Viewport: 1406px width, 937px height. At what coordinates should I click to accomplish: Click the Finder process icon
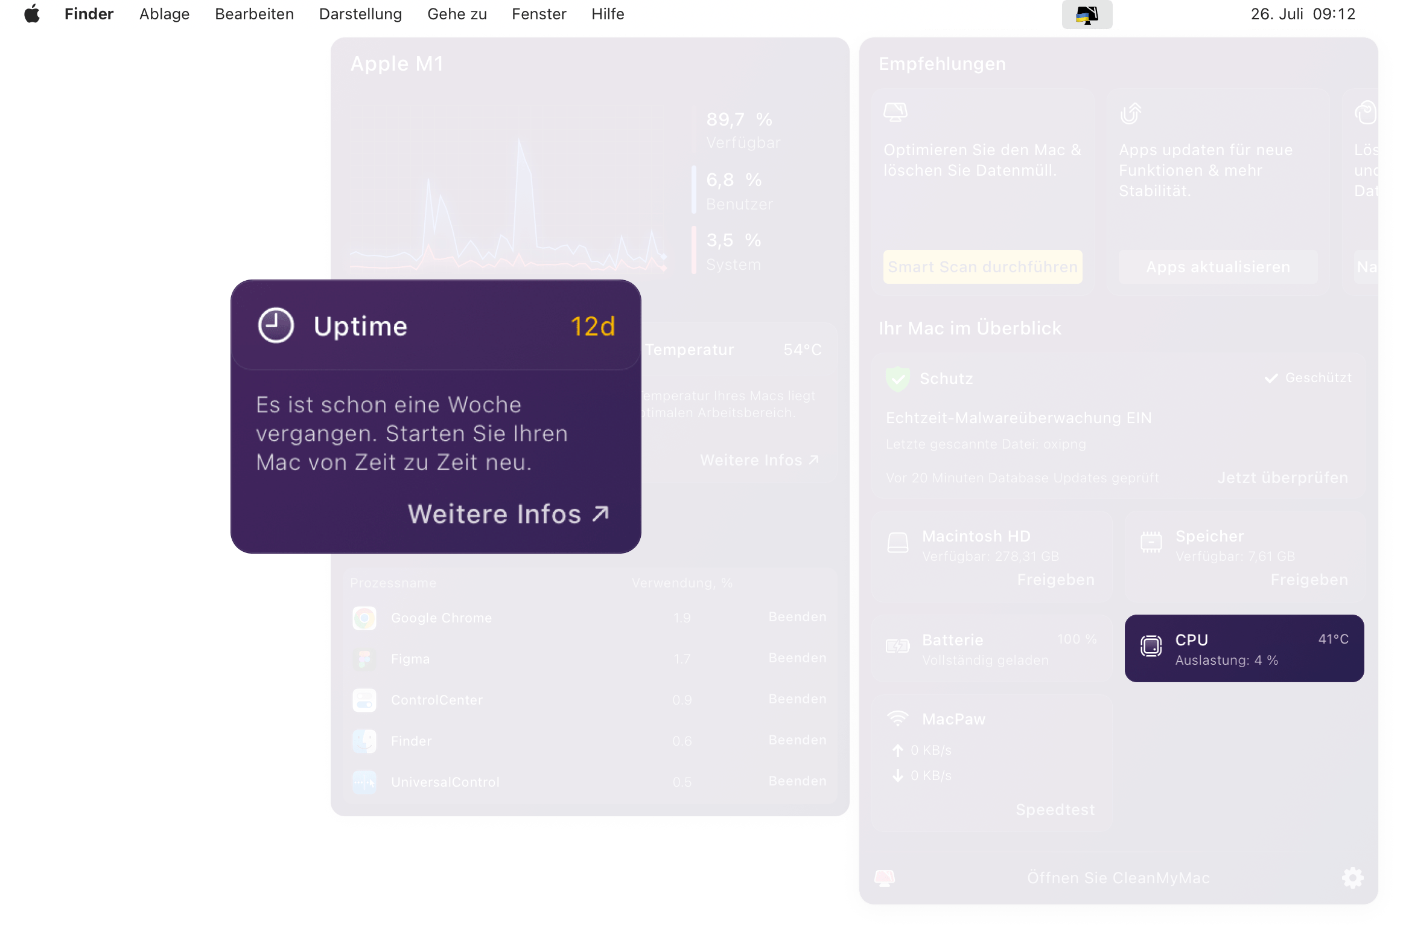(x=364, y=741)
